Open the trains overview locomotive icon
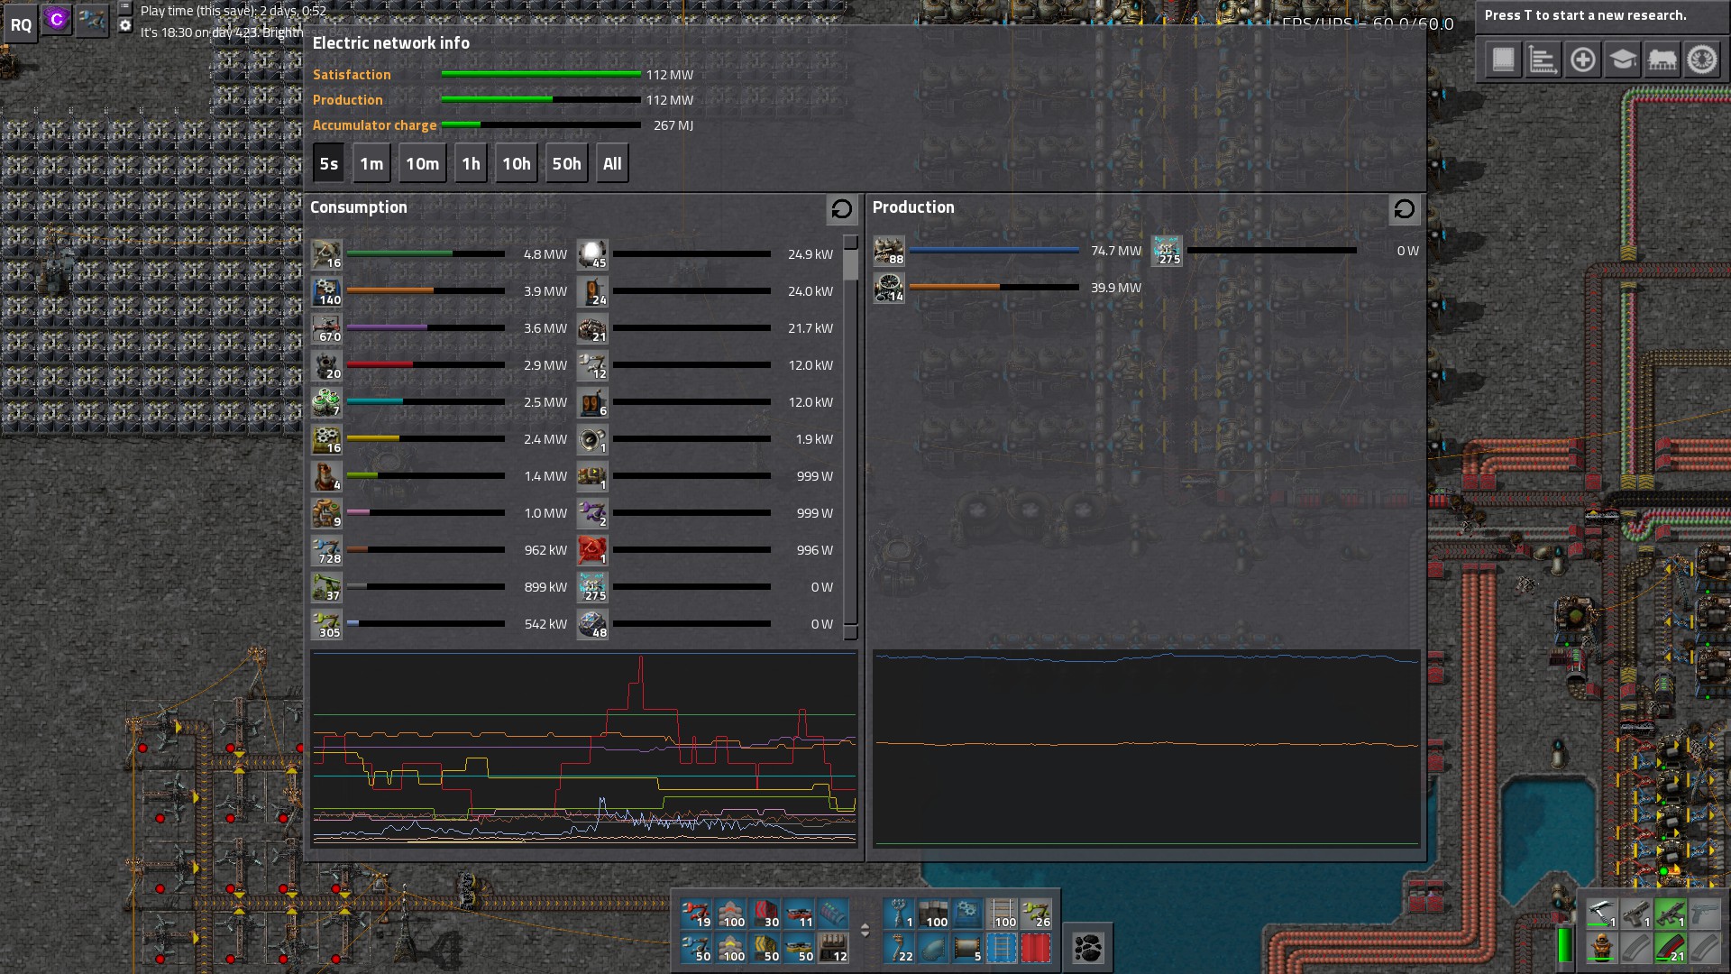 tap(1662, 60)
